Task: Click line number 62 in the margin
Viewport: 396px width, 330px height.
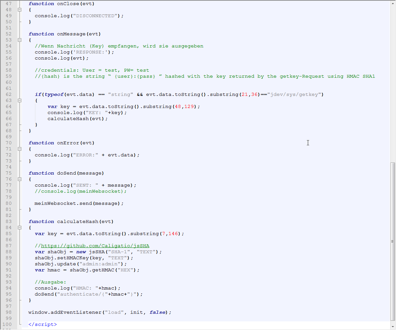Action: 9,94
